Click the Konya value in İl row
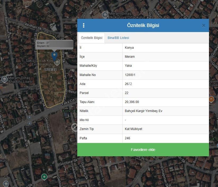 pos(129,48)
